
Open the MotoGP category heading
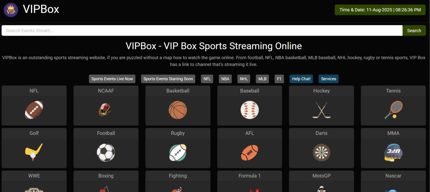pyautogui.click(x=321, y=176)
